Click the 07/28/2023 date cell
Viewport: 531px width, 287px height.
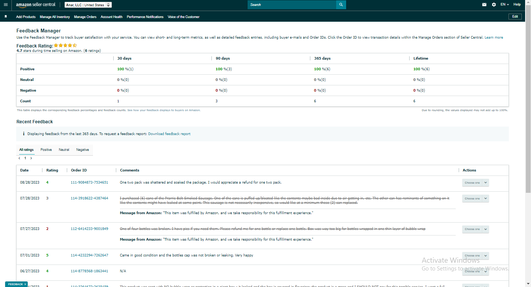(30, 198)
